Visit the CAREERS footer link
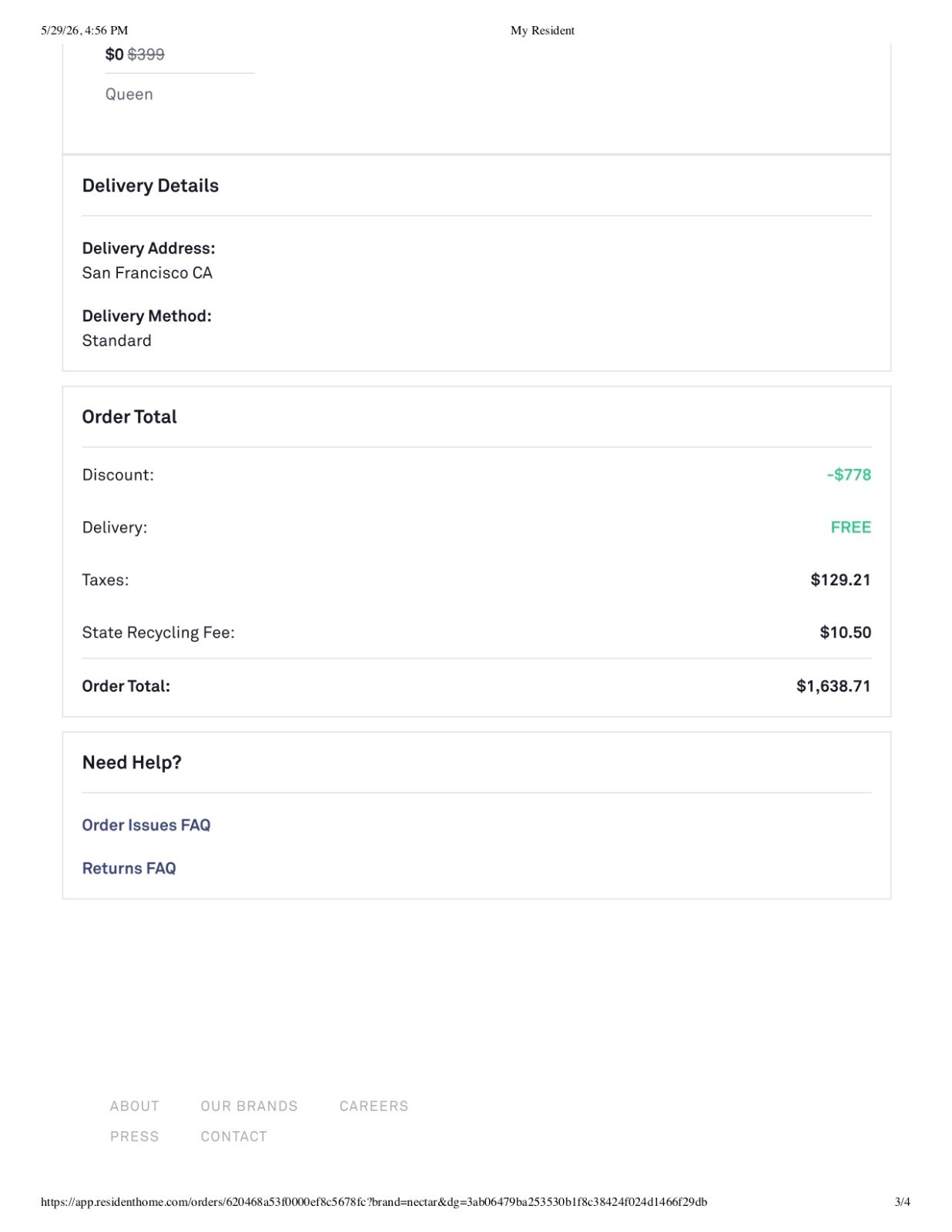Viewport: 952px width, 1232px height. 374,1106
